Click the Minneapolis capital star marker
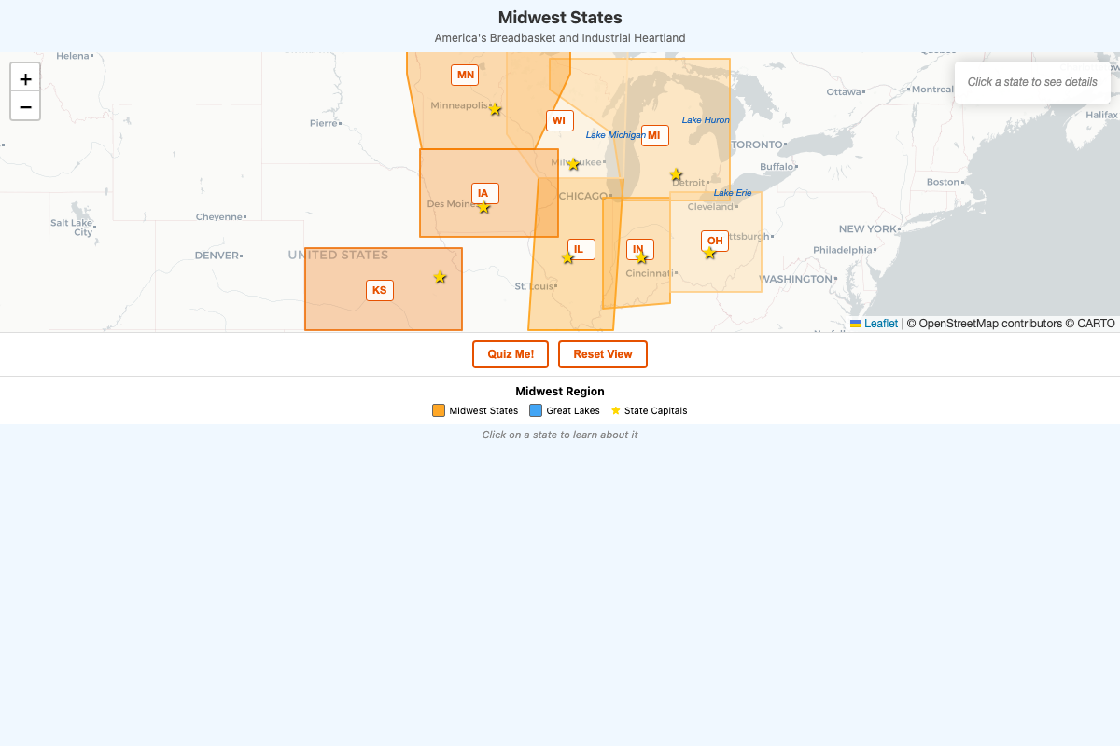1120x746 pixels. pos(495,109)
